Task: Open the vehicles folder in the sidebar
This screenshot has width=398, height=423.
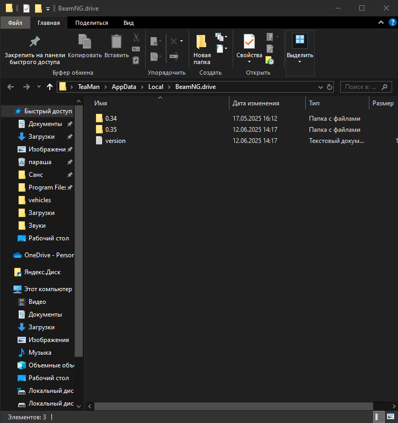Action: click(x=40, y=200)
